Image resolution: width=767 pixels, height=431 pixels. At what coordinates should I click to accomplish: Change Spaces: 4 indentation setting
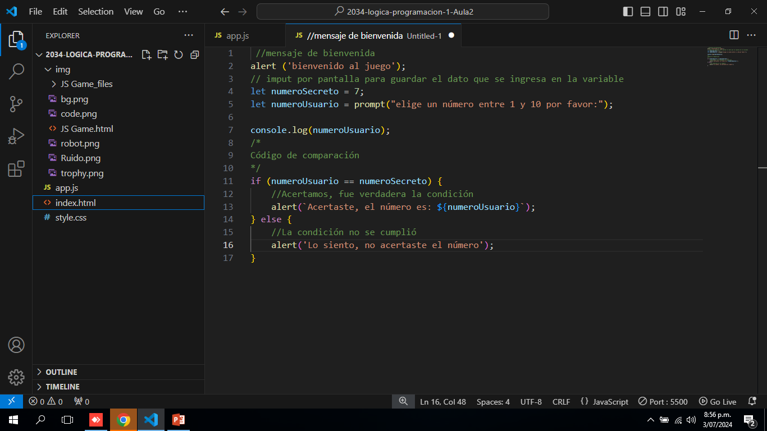(493, 402)
